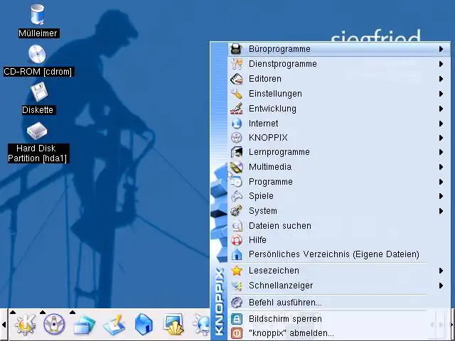Click the red power icon beside abmelden

tap(237, 333)
